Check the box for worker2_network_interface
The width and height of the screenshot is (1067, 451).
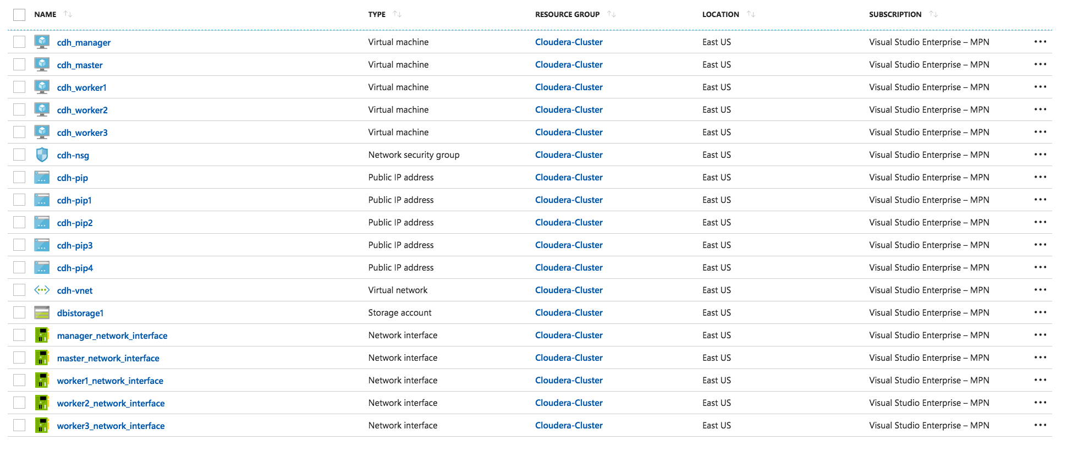[19, 403]
